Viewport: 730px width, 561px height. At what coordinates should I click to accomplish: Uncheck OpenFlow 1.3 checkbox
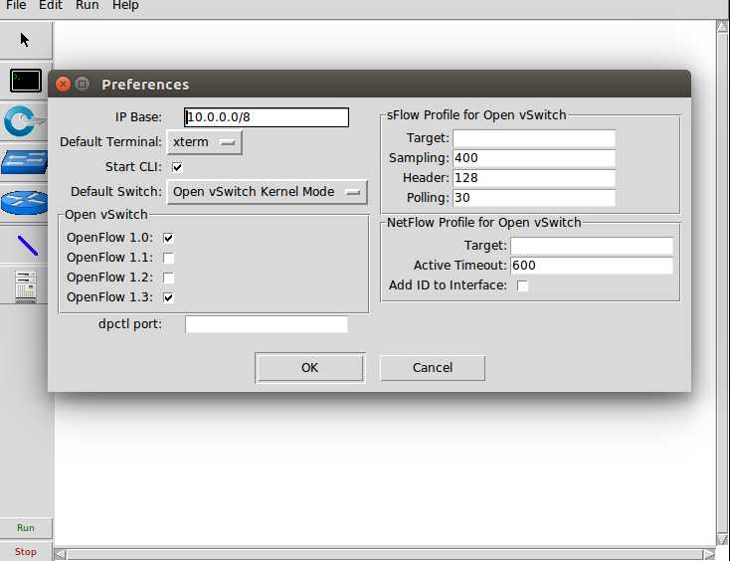tap(168, 297)
